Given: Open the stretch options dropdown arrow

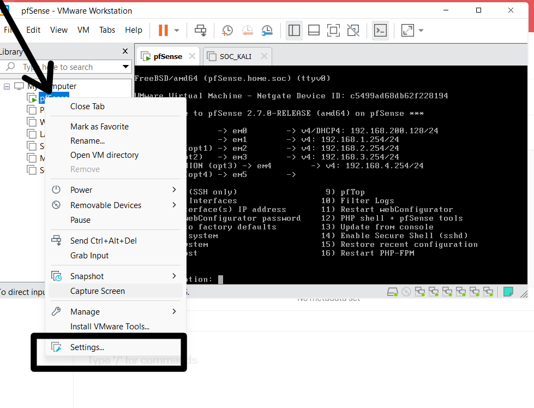Looking at the screenshot, I should click(x=421, y=31).
